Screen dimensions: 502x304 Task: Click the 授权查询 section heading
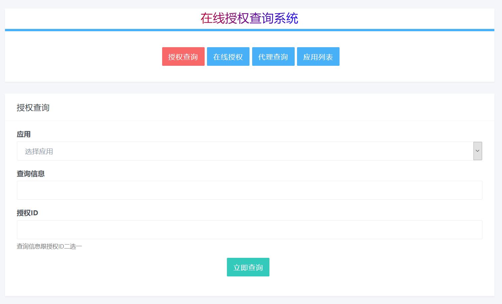[33, 108]
